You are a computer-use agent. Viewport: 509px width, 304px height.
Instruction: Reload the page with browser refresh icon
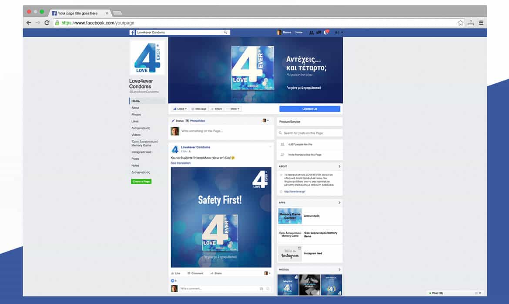point(47,23)
